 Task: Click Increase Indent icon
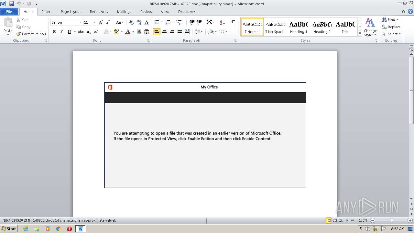[x=199, y=22]
